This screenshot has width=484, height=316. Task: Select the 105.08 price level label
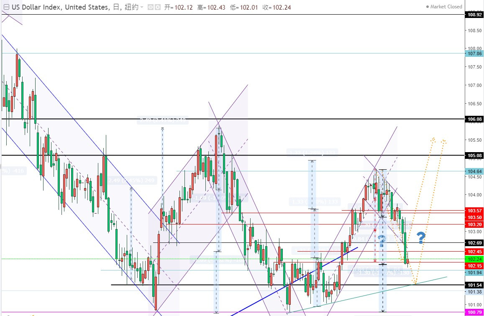474,155
